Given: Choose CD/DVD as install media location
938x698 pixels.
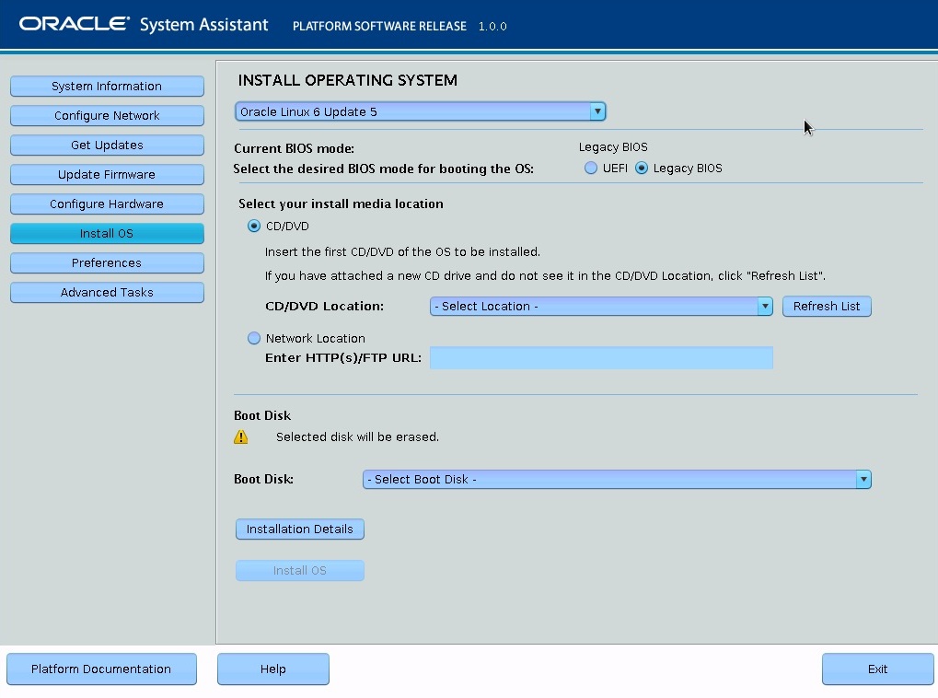Looking at the screenshot, I should pyautogui.click(x=254, y=227).
